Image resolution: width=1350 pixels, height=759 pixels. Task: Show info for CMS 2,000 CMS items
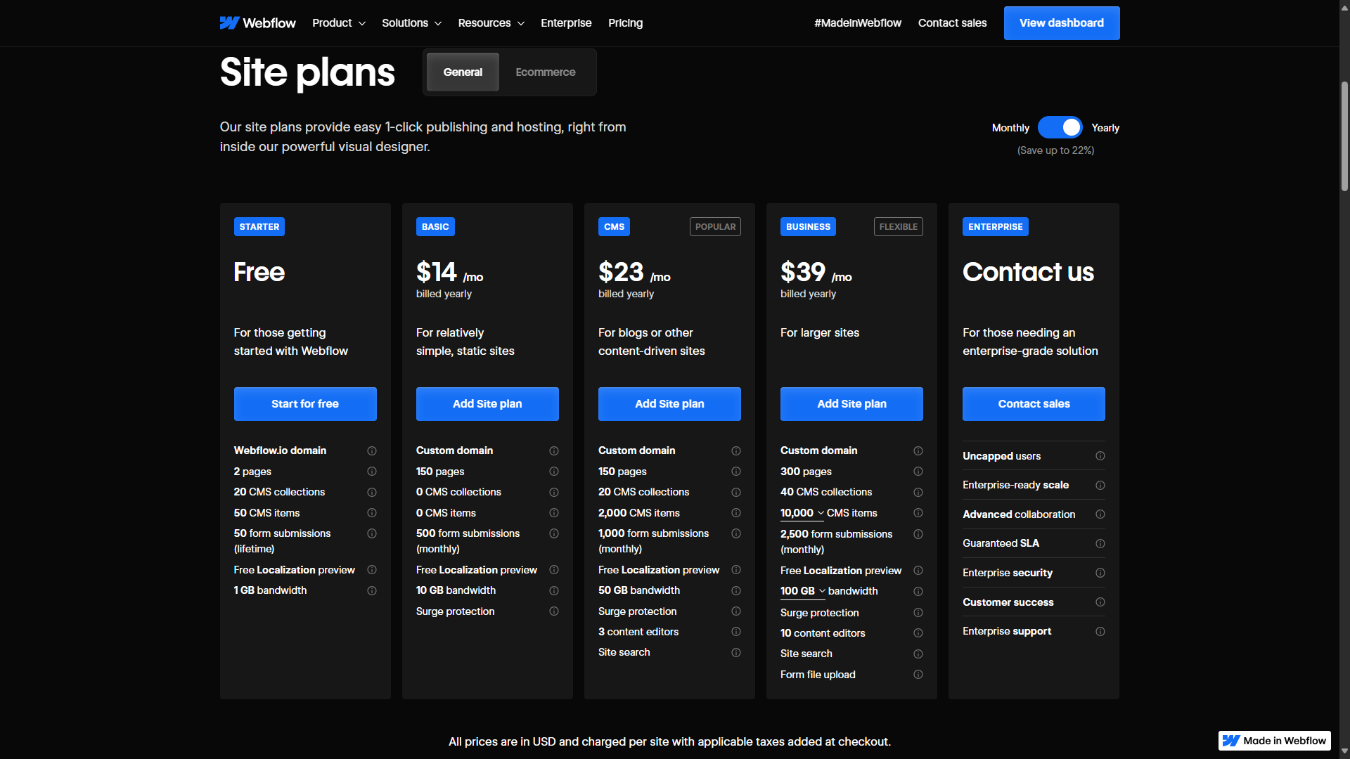point(736,513)
